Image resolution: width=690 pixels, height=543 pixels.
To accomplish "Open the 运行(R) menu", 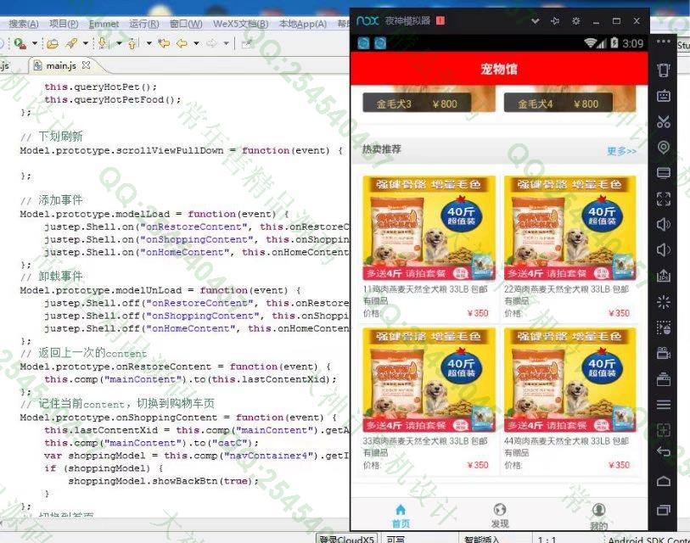I will pyautogui.click(x=144, y=24).
